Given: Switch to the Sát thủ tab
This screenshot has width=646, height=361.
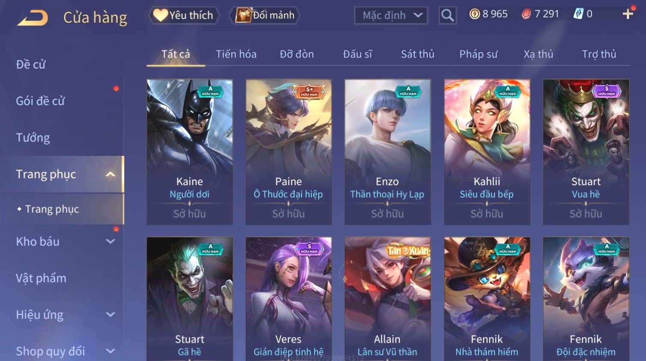Looking at the screenshot, I should pyautogui.click(x=418, y=54).
